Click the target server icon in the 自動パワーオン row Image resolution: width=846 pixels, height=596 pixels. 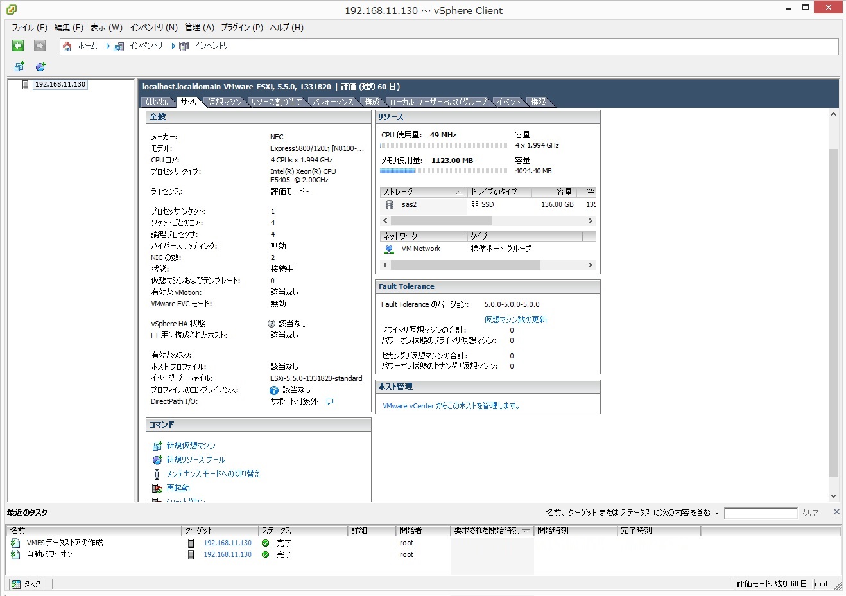pos(191,555)
